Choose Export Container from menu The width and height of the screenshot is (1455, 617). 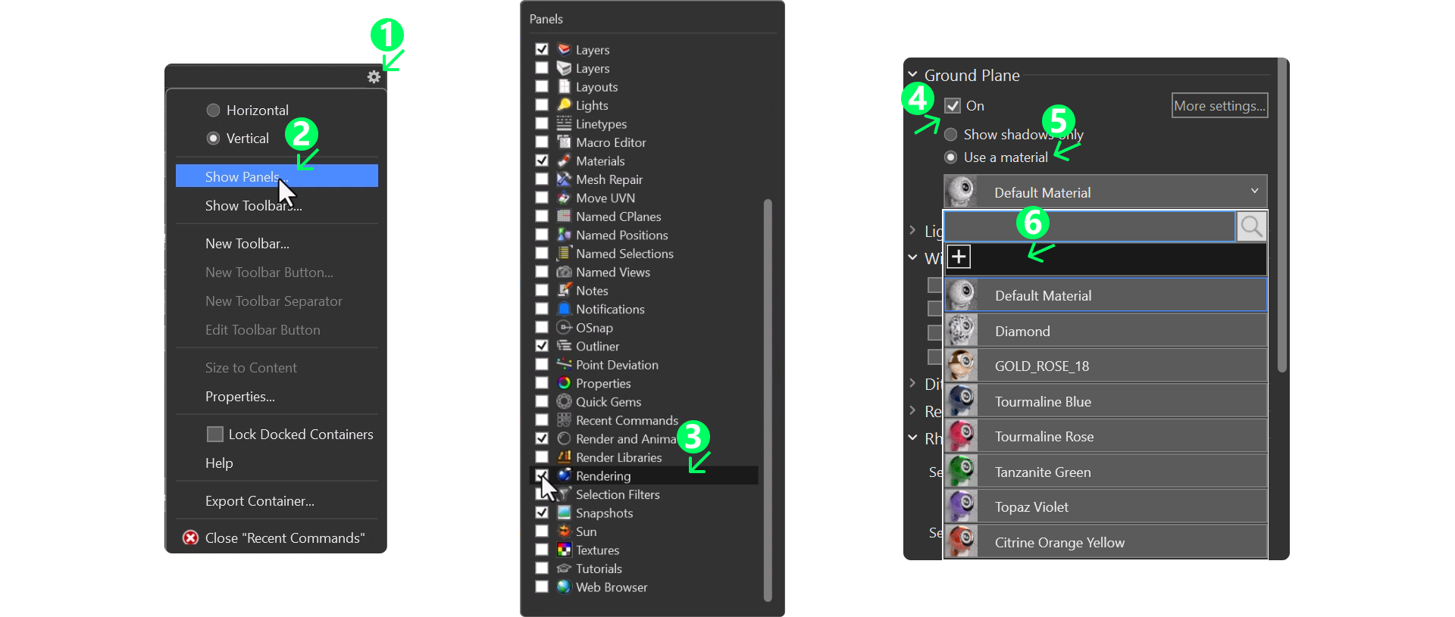(259, 501)
